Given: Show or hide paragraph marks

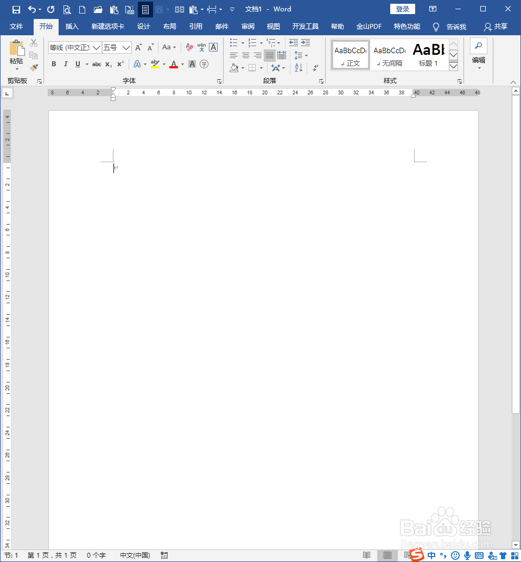Looking at the screenshot, I should (x=315, y=67).
